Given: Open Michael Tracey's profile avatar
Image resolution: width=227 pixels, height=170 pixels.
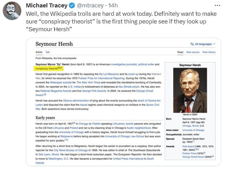Looking at the screenshot, I should pos(12,11).
